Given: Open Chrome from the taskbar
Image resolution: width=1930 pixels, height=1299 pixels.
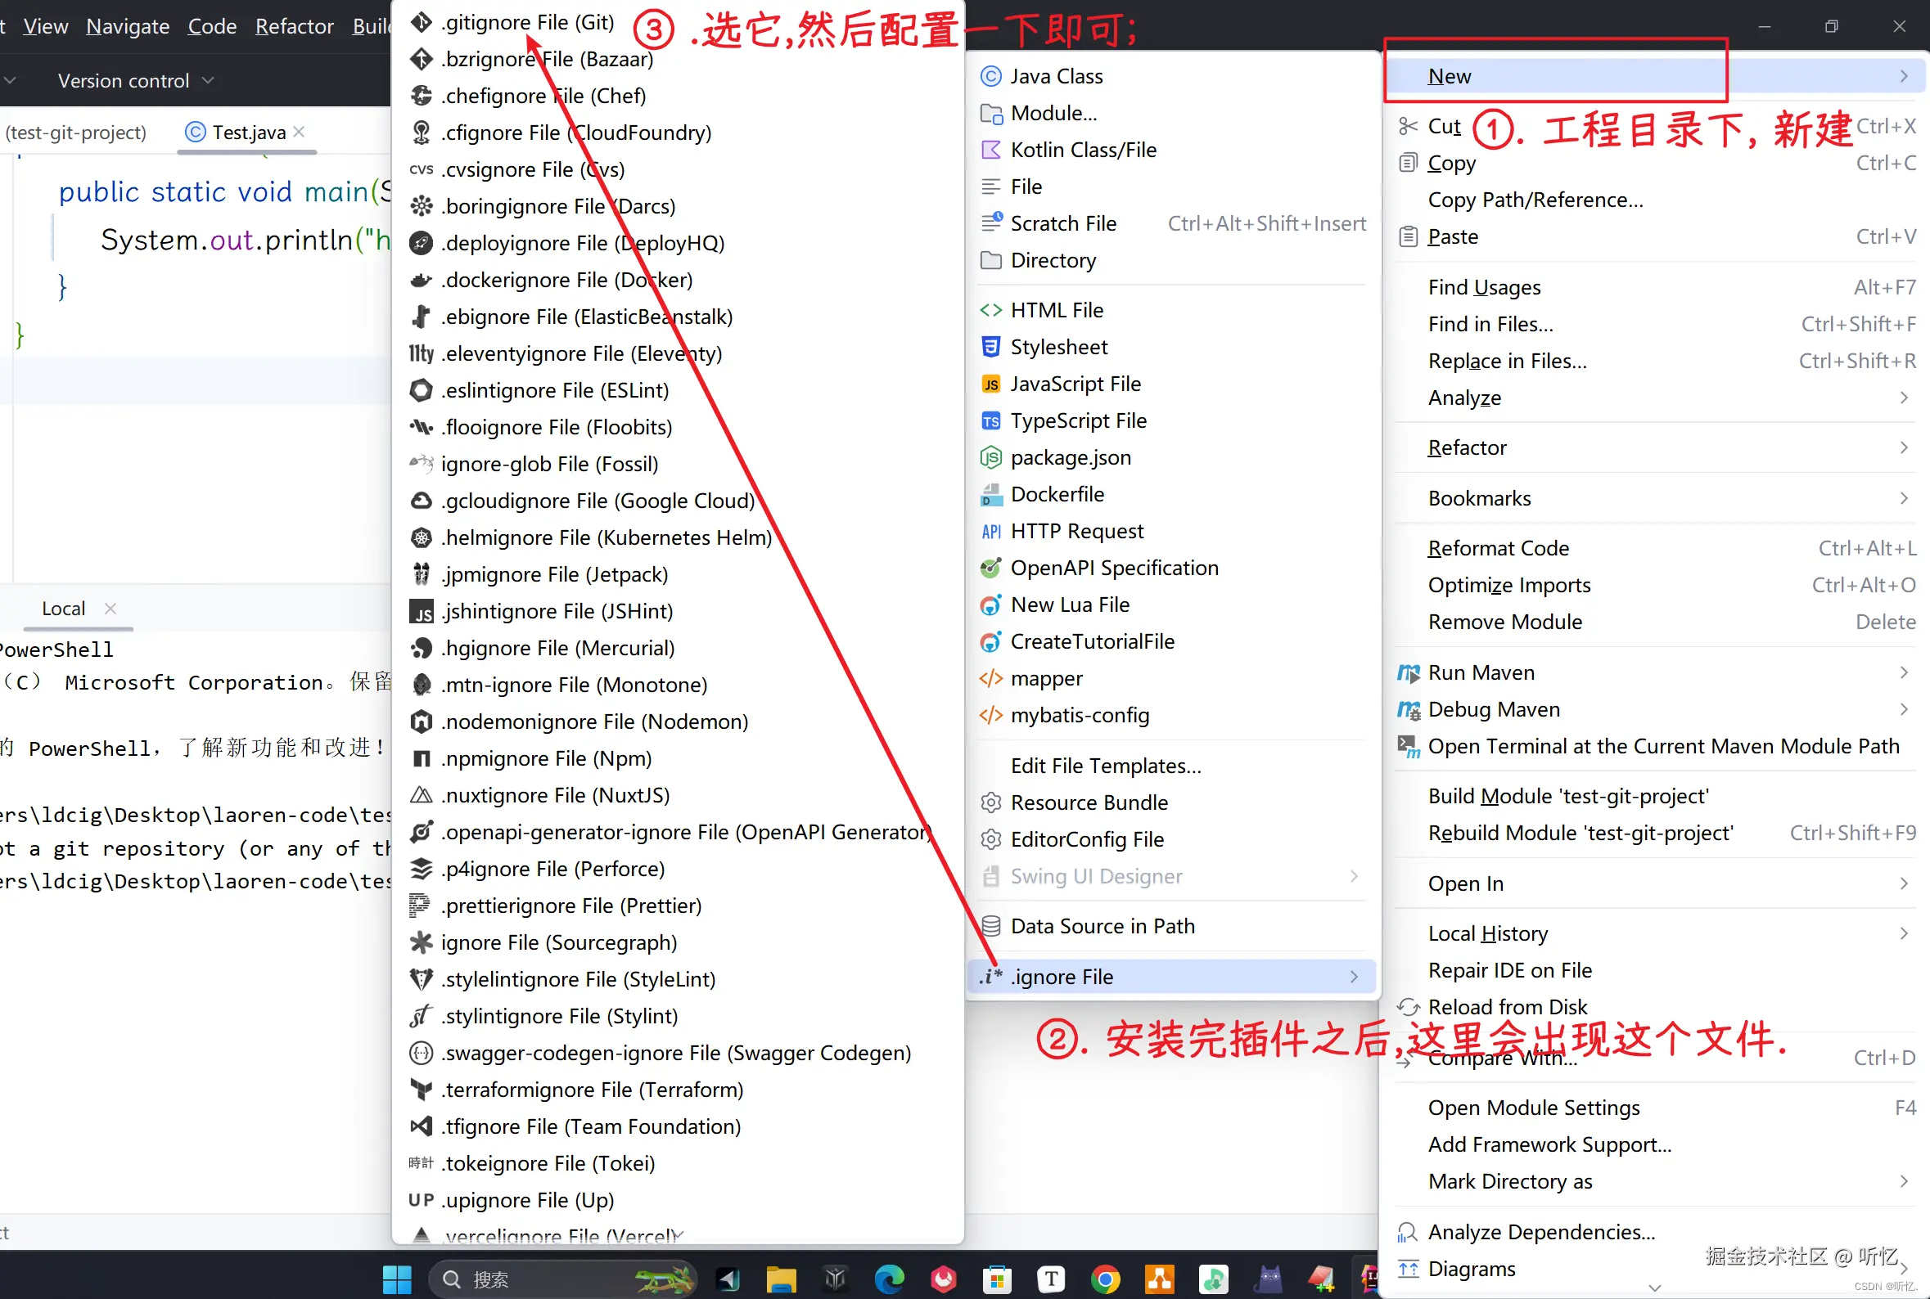Looking at the screenshot, I should 1105,1279.
